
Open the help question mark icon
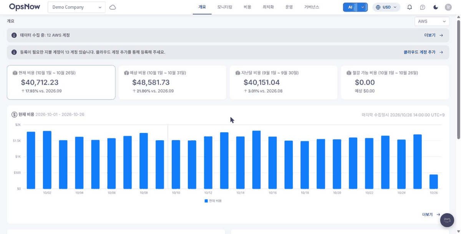pyautogui.click(x=423, y=7)
